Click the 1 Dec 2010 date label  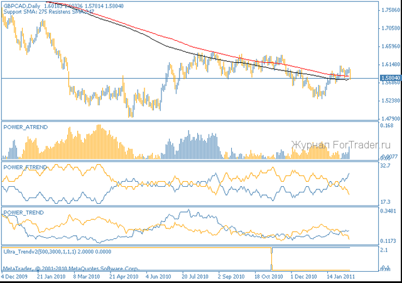[303, 277]
